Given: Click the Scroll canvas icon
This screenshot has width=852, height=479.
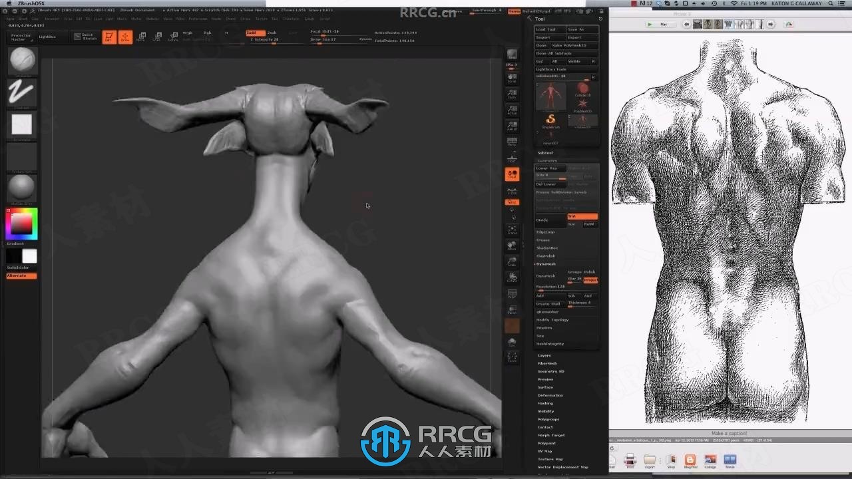Looking at the screenshot, I should [512, 78].
